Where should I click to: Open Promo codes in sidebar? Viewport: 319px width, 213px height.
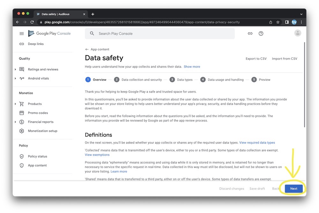(38, 113)
